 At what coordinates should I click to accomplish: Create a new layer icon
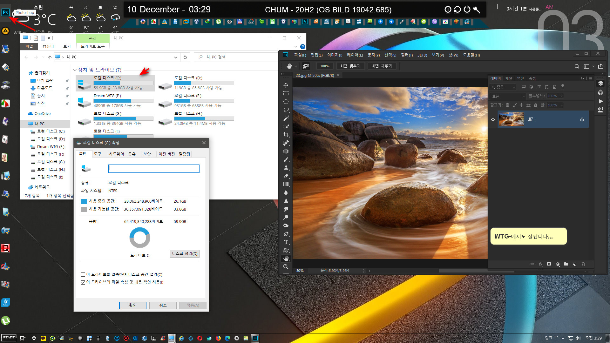pyautogui.click(x=574, y=264)
